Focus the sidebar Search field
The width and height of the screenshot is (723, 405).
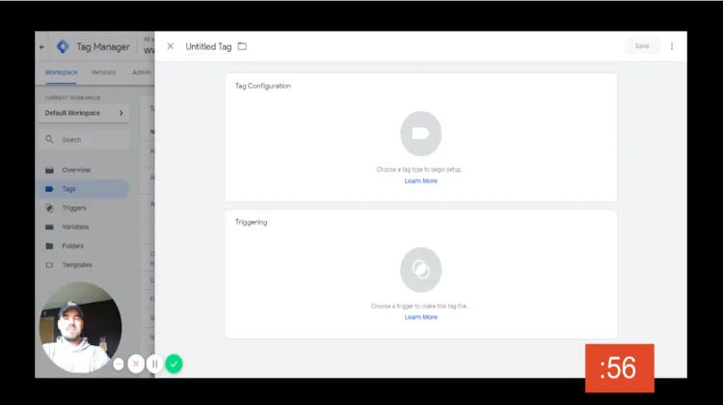pyautogui.click(x=84, y=139)
